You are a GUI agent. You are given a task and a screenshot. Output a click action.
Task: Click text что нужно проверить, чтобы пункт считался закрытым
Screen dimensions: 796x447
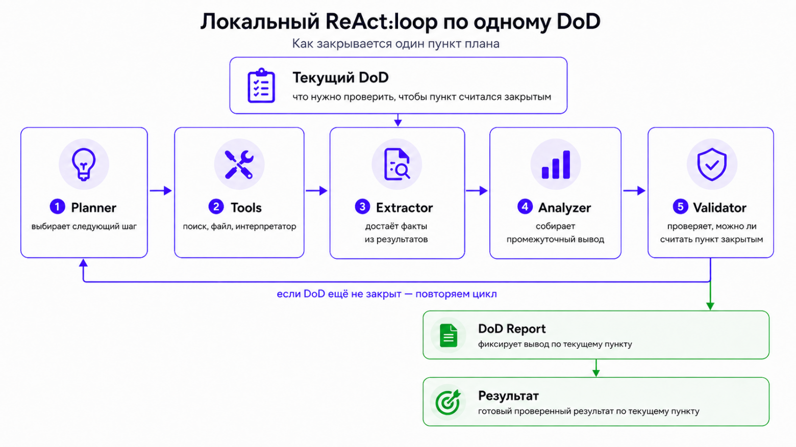point(421,97)
